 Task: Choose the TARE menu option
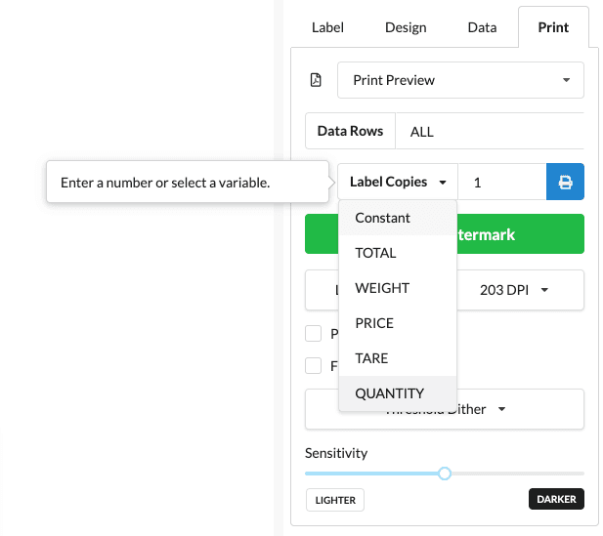coord(372,358)
